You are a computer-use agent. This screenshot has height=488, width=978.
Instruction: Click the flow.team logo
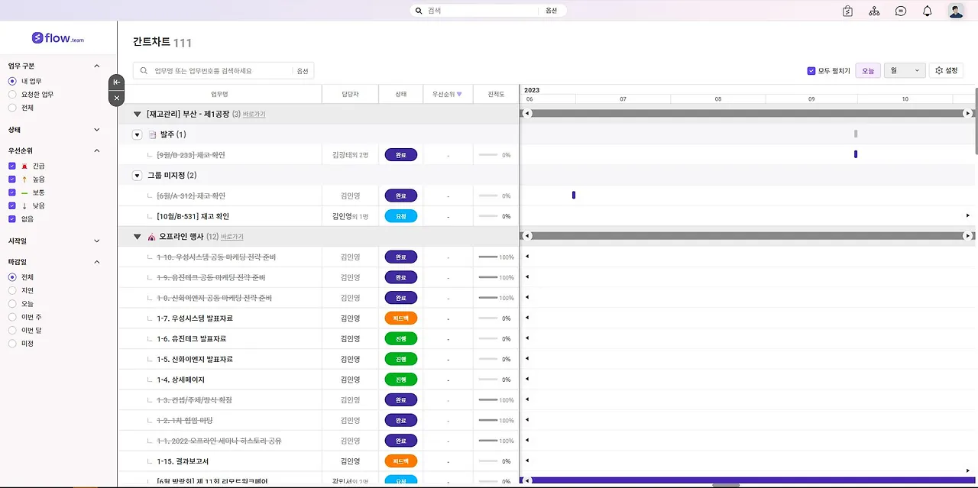pos(58,38)
